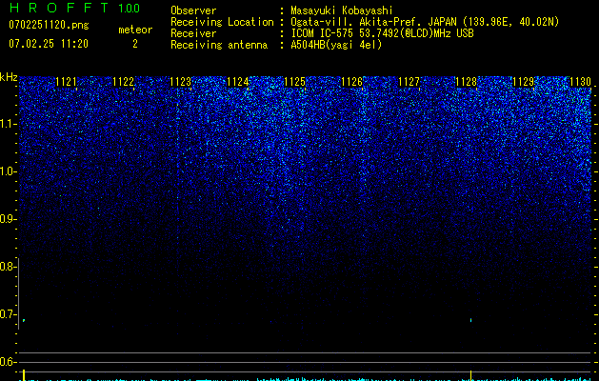Click the 0.9 kHz axis label
The image size is (599, 381).
pyautogui.click(x=8, y=219)
